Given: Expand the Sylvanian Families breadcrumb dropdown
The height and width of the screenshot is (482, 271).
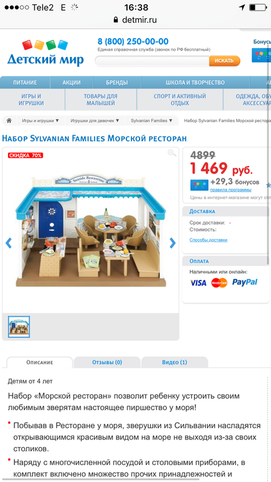Looking at the screenshot, I should tap(152, 121).
